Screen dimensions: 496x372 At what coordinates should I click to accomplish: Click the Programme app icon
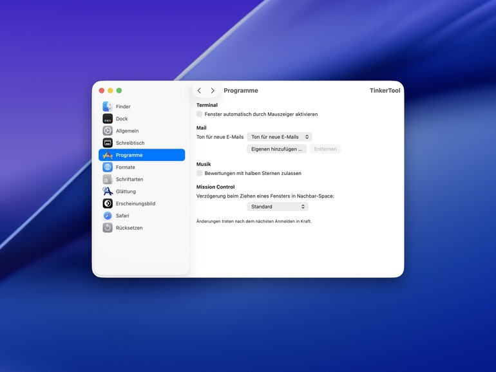coord(108,155)
